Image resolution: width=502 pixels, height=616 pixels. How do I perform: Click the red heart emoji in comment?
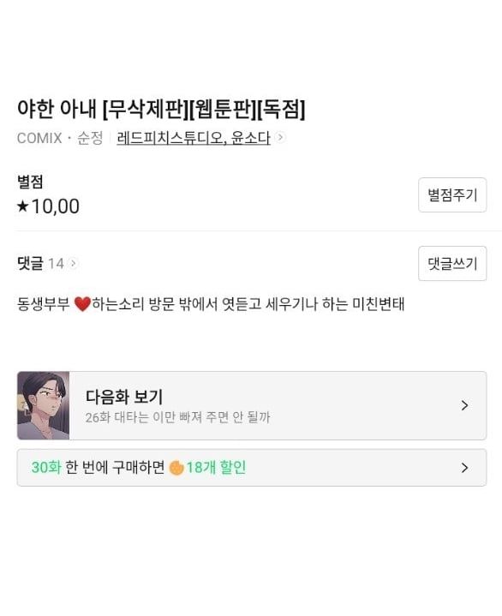tap(82, 304)
